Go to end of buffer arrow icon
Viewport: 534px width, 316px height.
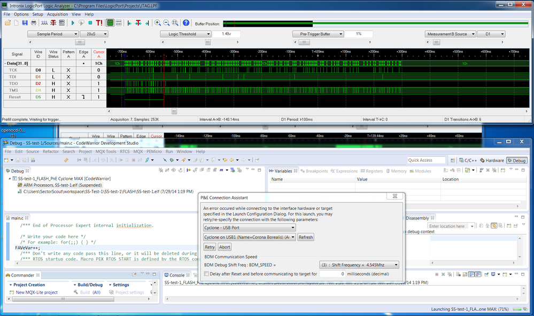147,23
